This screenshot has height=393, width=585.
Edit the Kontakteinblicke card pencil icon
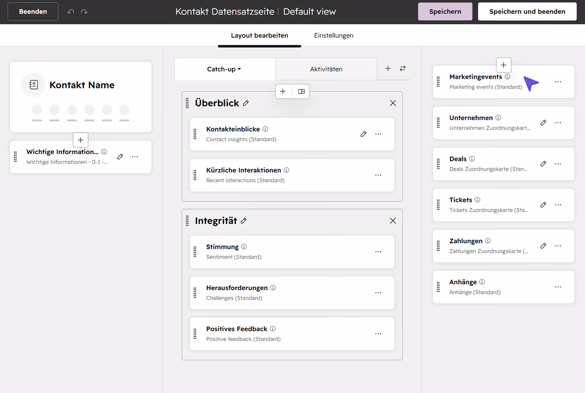coord(364,134)
